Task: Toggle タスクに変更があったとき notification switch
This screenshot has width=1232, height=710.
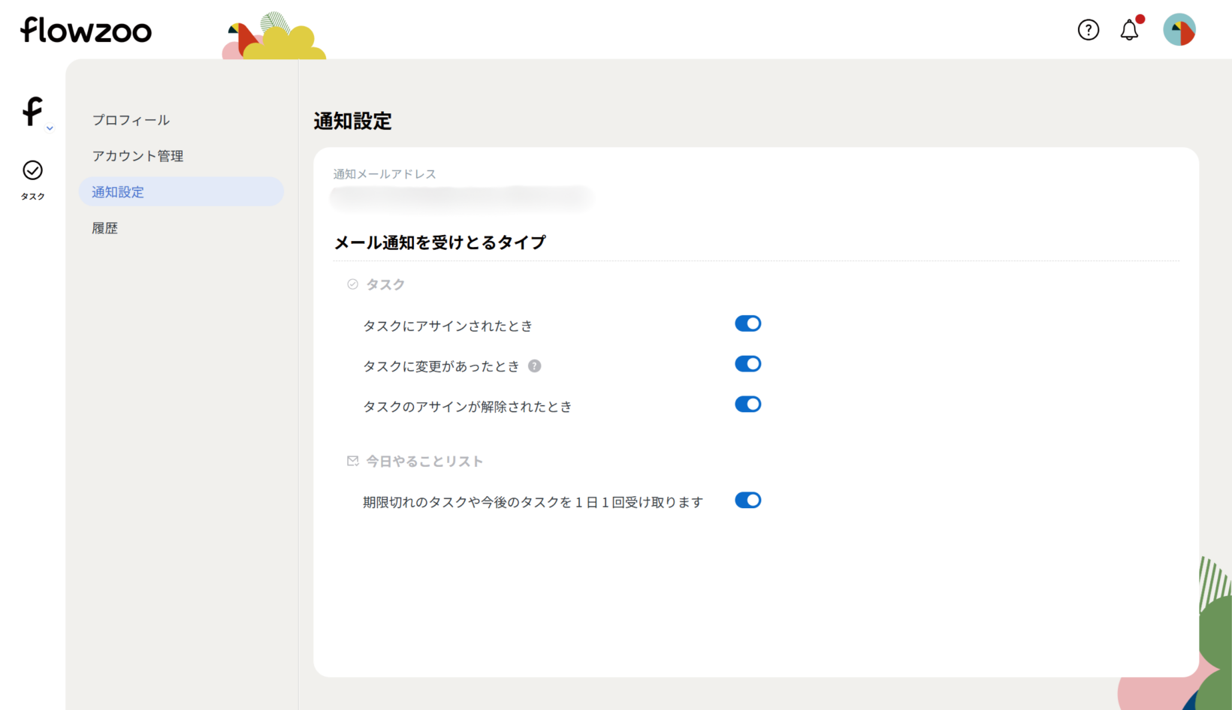Action: click(x=747, y=364)
